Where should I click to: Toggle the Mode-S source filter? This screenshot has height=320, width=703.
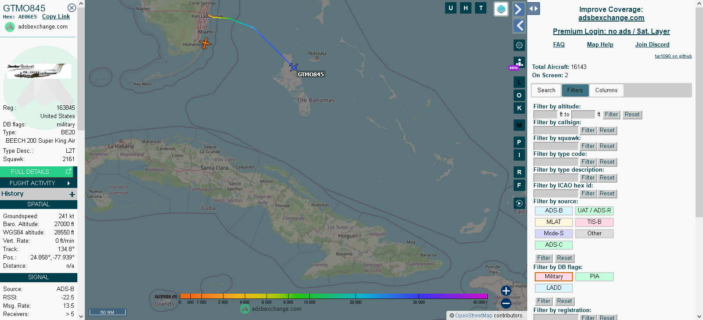(x=554, y=234)
